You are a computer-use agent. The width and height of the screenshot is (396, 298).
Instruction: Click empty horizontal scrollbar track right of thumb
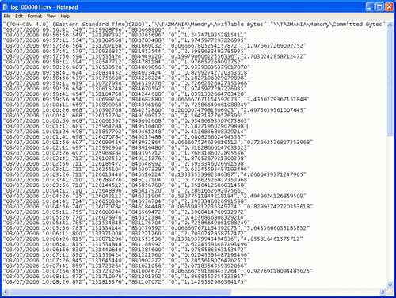click(306, 292)
